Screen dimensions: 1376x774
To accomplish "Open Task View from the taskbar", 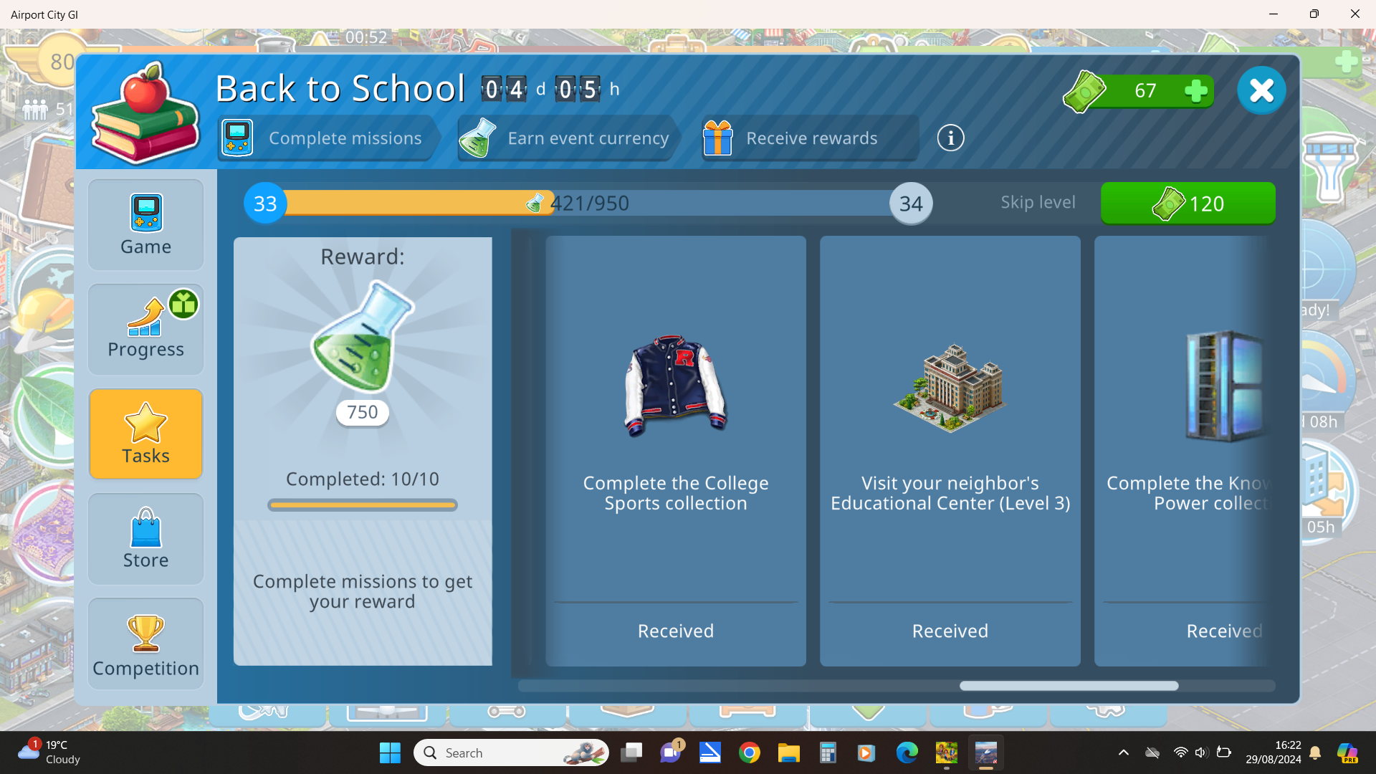I will point(631,752).
